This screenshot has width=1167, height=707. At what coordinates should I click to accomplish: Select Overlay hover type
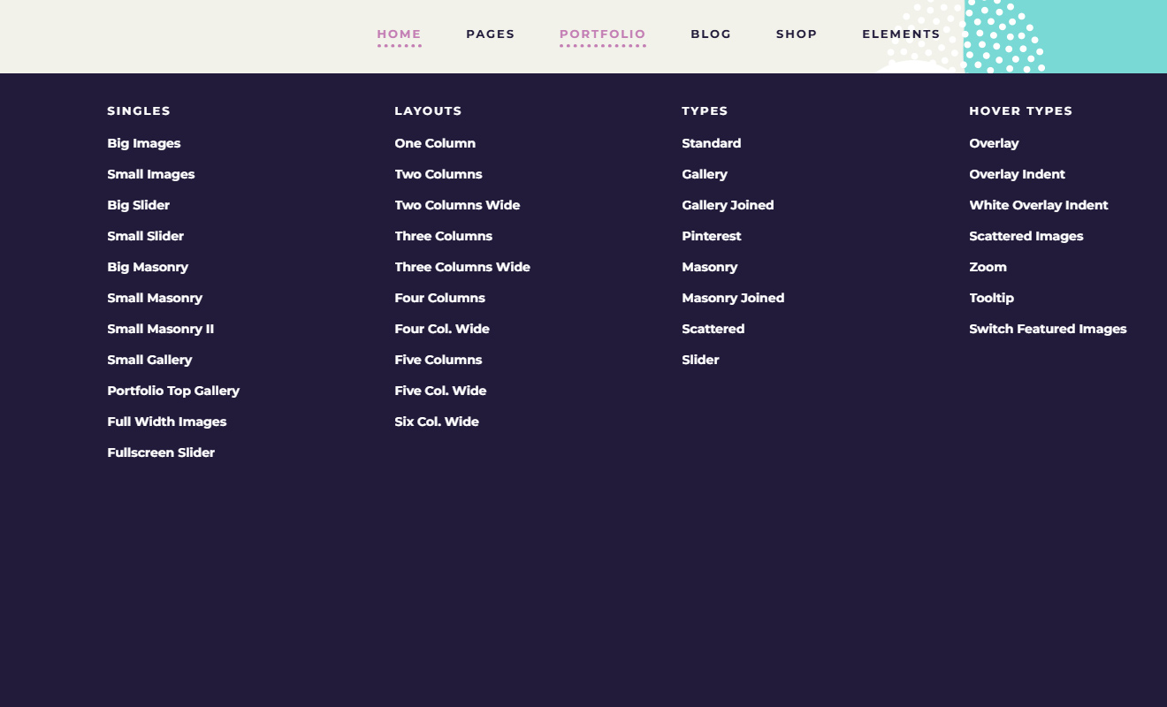point(994,143)
